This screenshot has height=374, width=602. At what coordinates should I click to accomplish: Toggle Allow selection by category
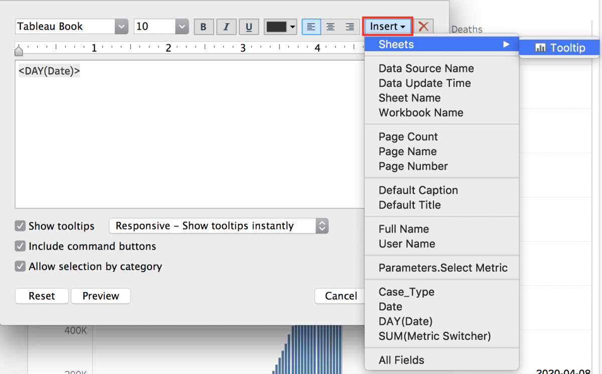point(20,267)
